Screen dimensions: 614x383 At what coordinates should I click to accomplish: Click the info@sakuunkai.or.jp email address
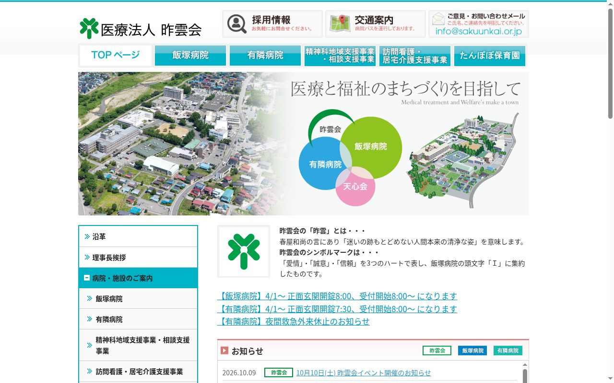[479, 32]
